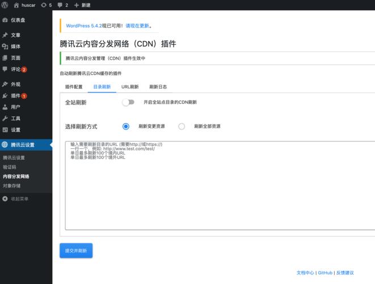
Task: Open the 文档中心 footer link
Action: [x=305, y=273]
